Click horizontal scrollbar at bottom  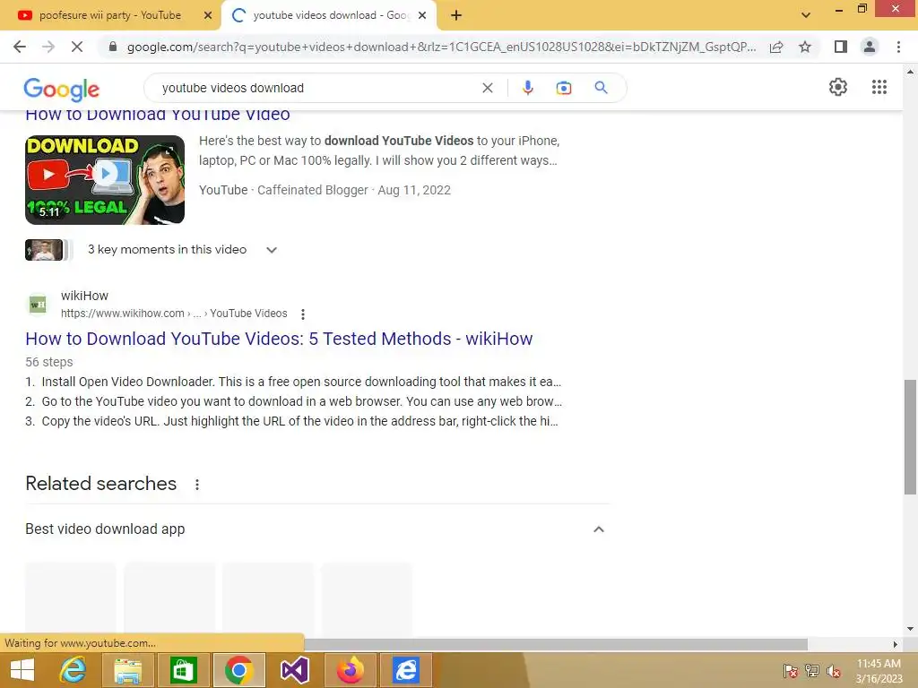coord(556,644)
